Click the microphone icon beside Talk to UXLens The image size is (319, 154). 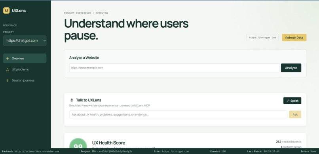click(x=72, y=100)
